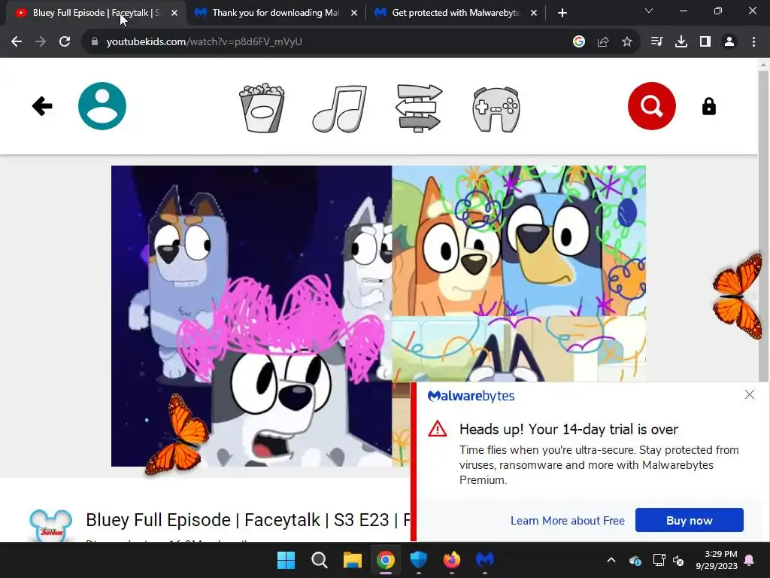
Task: Toggle the Chrome side panel
Action: pos(705,42)
